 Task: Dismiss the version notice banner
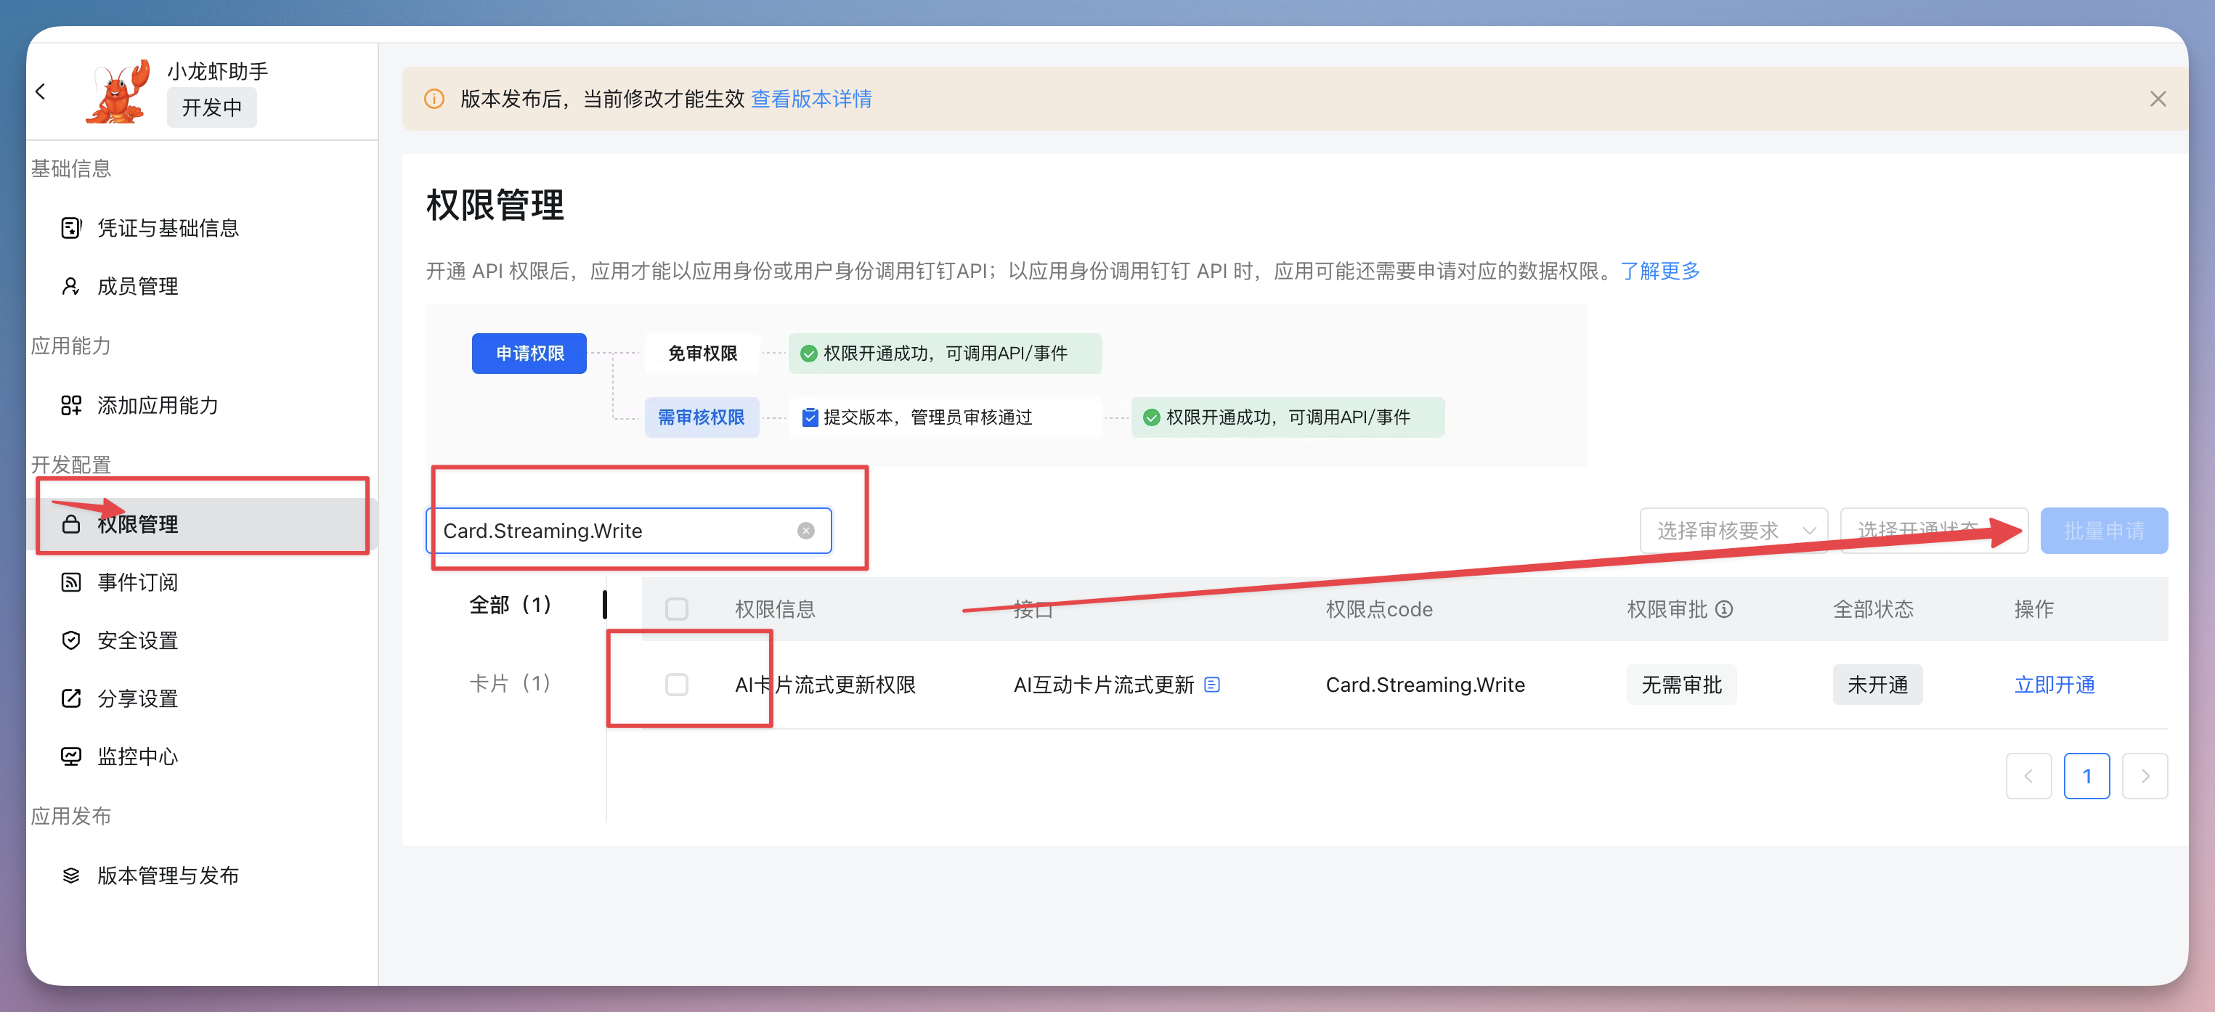pos(2158,99)
